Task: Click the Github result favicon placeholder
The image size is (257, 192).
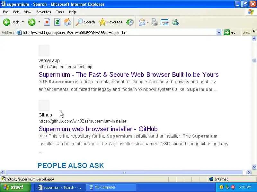Action: [44, 105]
